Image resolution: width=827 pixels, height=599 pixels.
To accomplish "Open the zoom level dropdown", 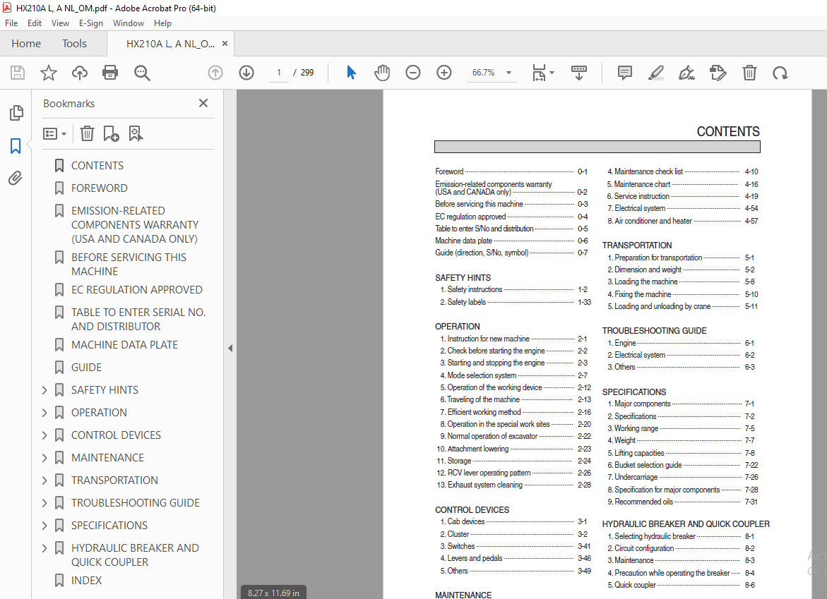I will coord(509,73).
